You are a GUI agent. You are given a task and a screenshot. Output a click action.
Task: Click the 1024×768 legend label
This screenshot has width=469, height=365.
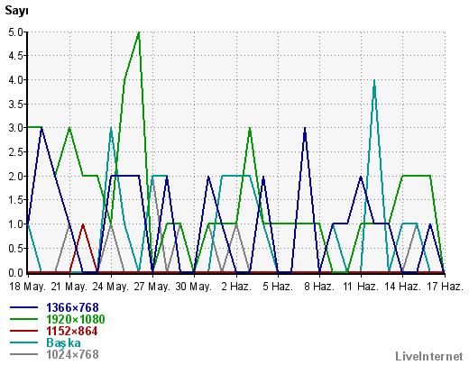click(x=72, y=354)
